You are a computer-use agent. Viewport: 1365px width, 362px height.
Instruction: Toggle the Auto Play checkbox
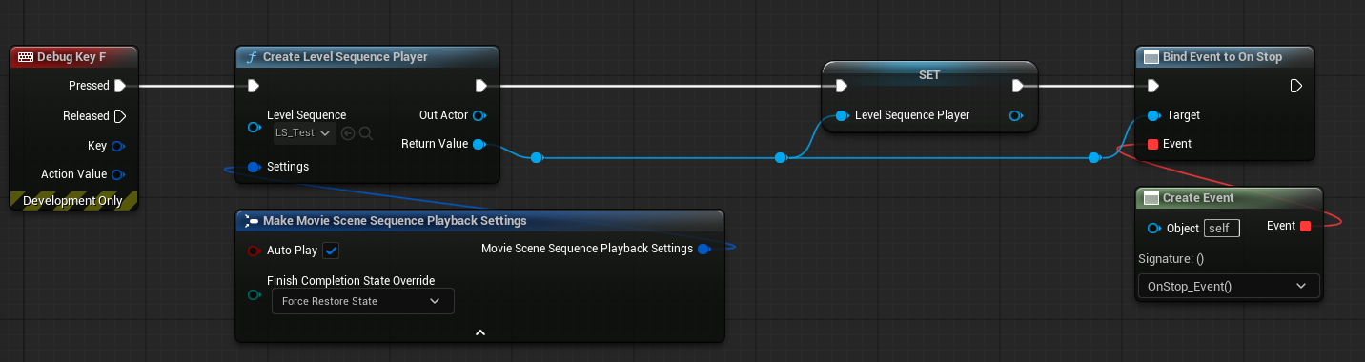pos(331,251)
